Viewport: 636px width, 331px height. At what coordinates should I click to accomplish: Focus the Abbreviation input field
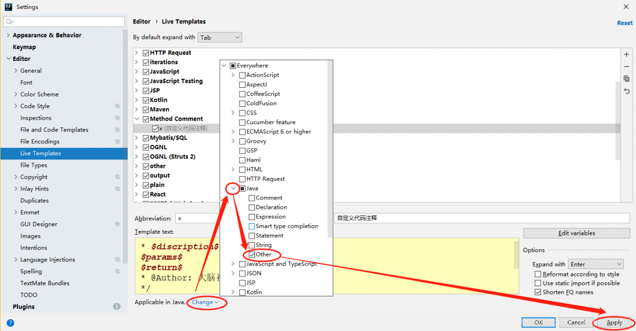click(197, 218)
